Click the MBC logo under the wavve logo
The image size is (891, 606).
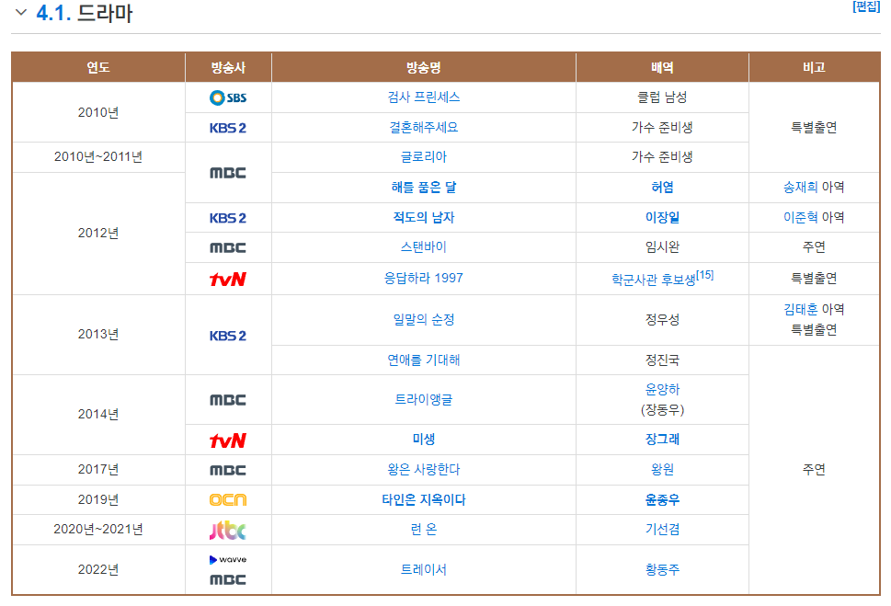pyautogui.click(x=228, y=580)
